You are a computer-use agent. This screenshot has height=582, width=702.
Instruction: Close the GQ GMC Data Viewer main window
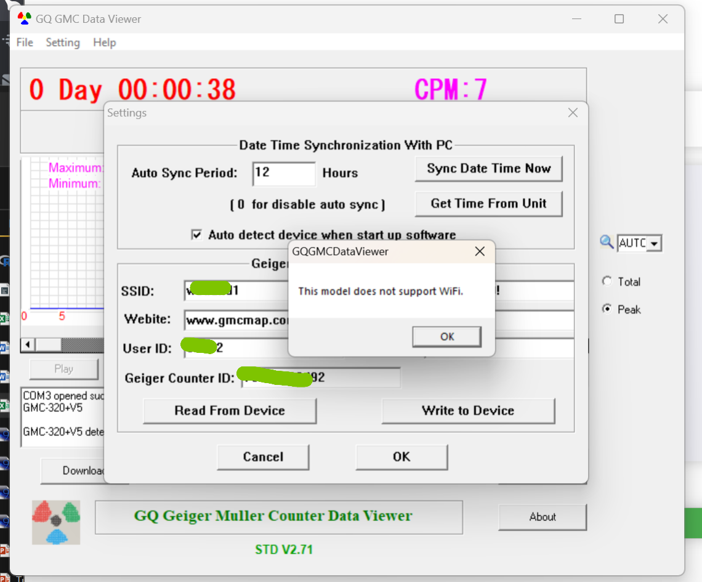[663, 19]
